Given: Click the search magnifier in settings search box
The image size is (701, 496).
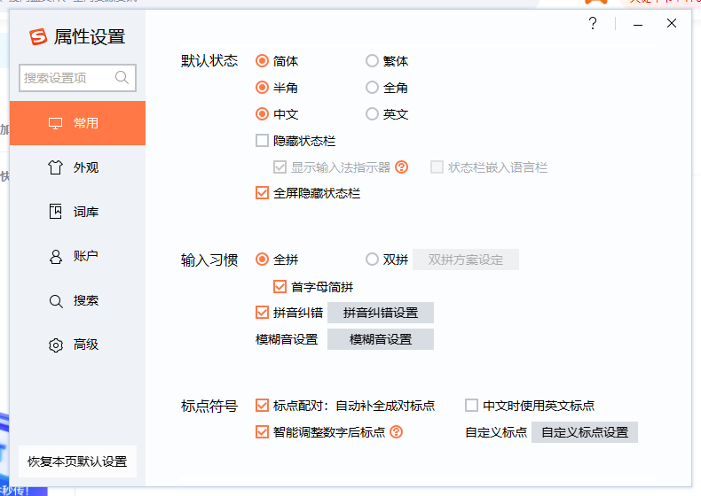Looking at the screenshot, I should (122, 78).
